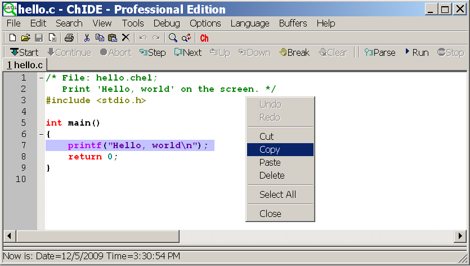Open the Buffers menu
Viewport: 470px width, 266px height.
coord(293,24)
